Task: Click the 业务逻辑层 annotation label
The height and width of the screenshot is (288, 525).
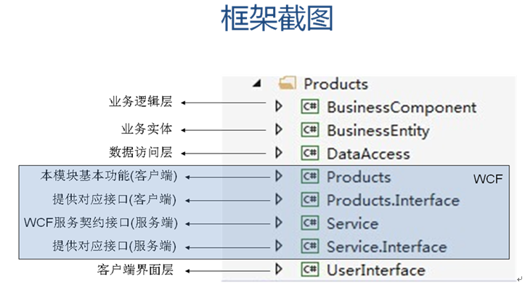Action: tap(141, 102)
